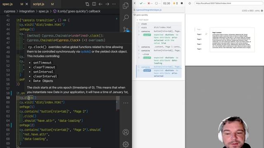Open the Source Control view icon

coord(126,30)
